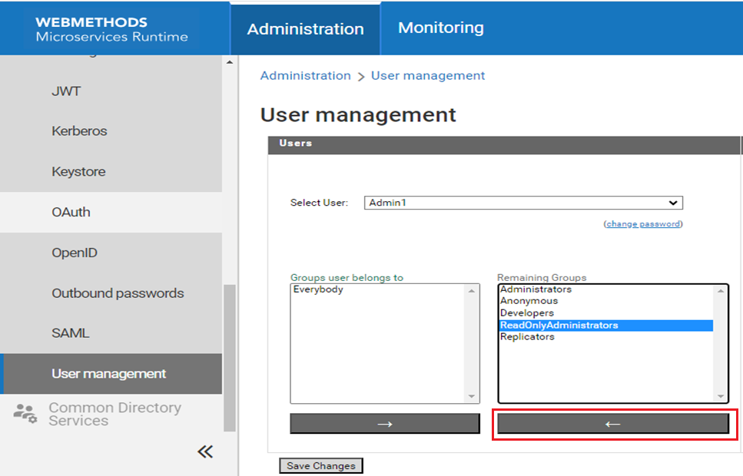This screenshot has width=743, height=476.
Task: Click left arrow button to add group
Action: pyautogui.click(x=612, y=424)
